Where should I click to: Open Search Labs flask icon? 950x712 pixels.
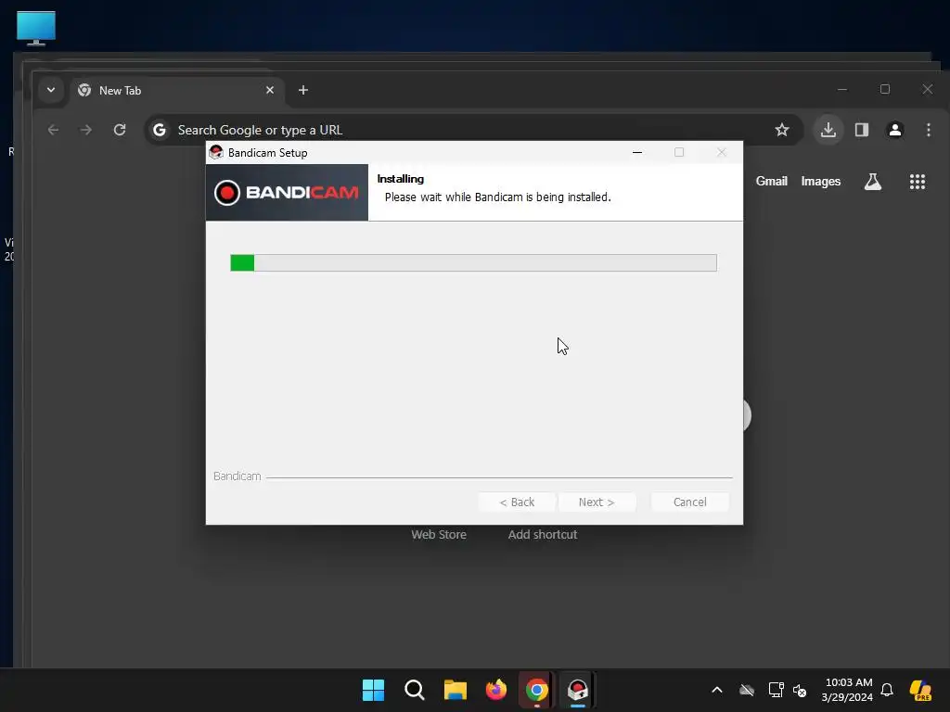click(x=872, y=182)
